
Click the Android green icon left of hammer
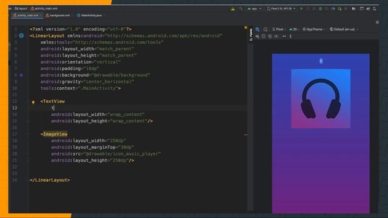[x=233, y=9]
